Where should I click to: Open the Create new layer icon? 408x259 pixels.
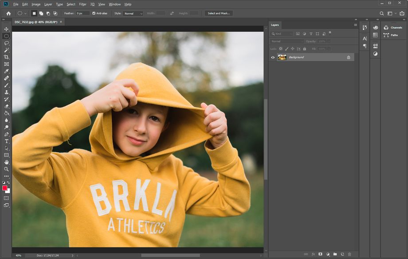342,254
